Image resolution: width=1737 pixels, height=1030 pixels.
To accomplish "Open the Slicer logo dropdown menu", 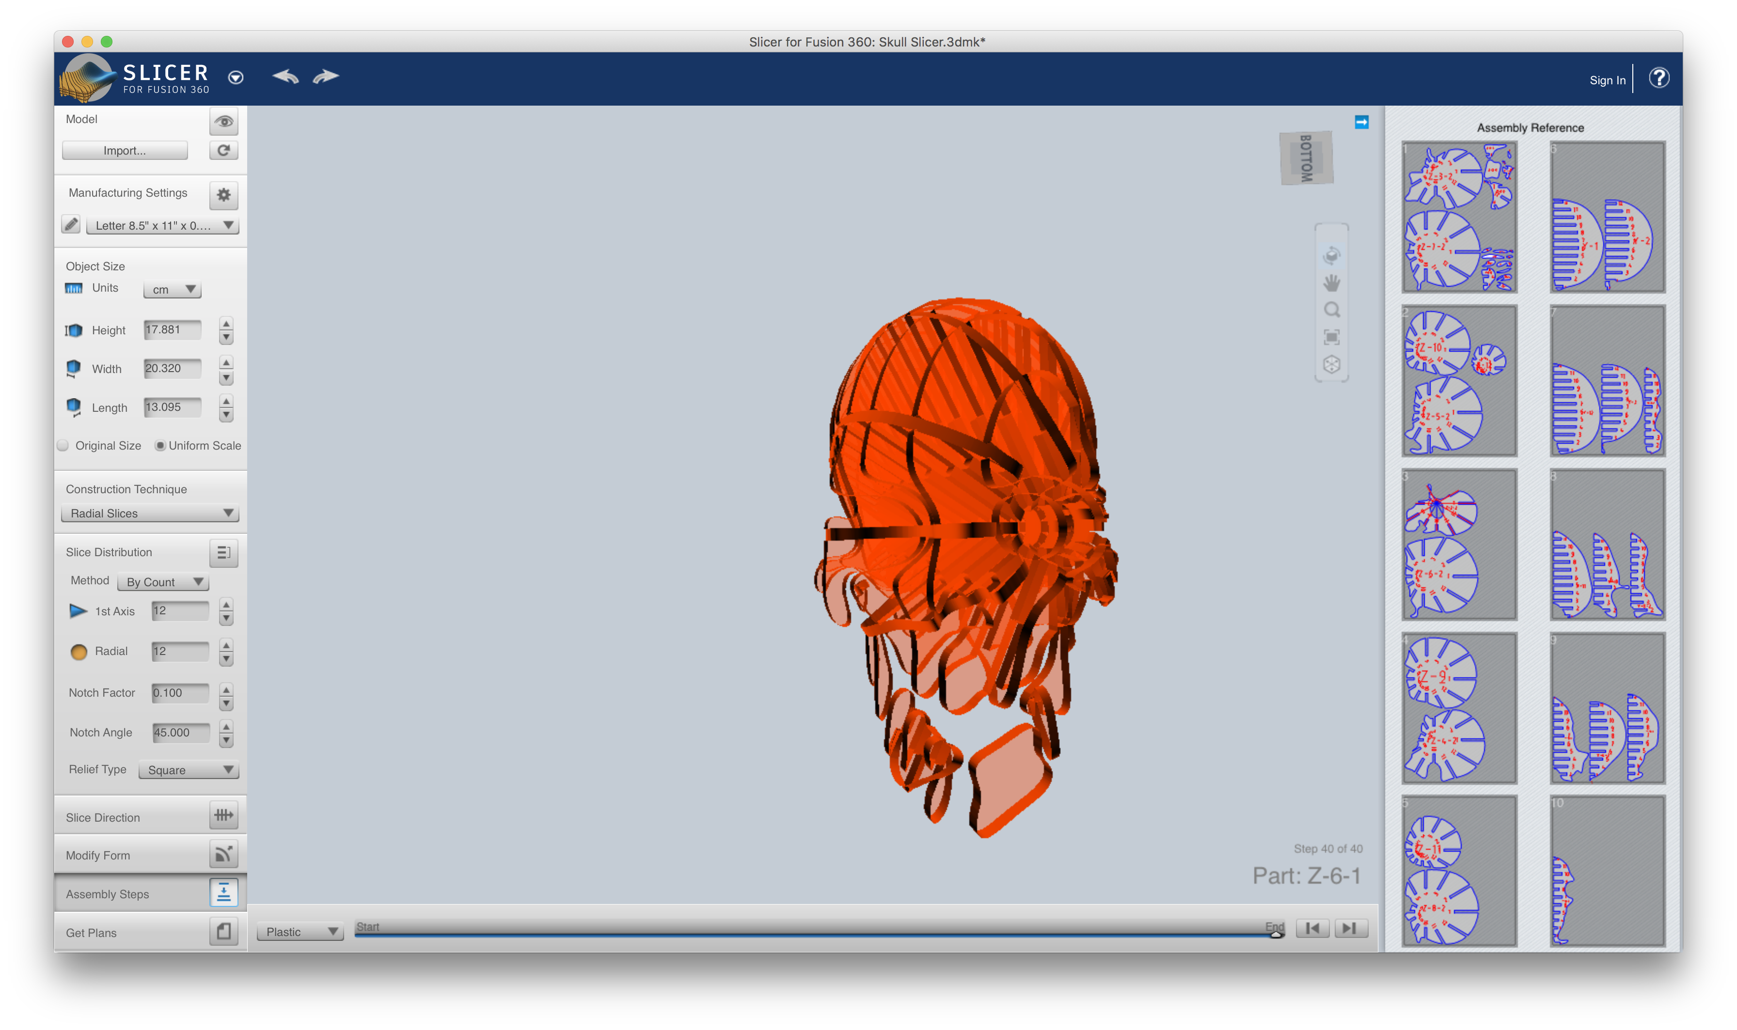I will pos(236,77).
